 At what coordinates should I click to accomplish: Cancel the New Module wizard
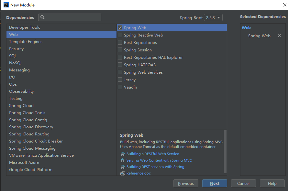pyautogui.click(x=243, y=183)
